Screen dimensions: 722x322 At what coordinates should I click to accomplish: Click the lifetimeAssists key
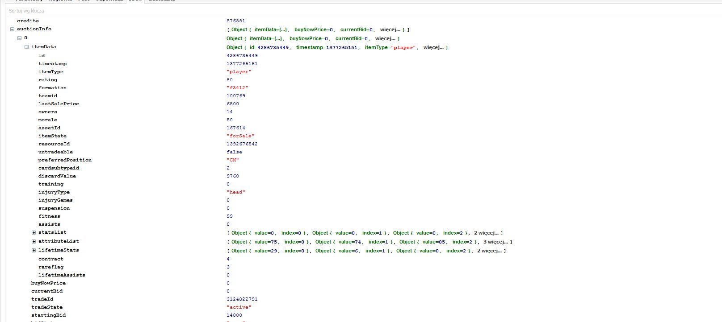(x=62, y=275)
